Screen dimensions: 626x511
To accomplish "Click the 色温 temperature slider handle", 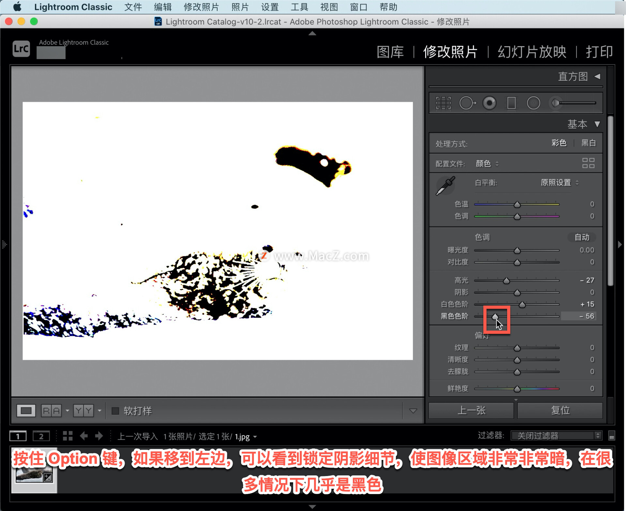I will (518, 205).
